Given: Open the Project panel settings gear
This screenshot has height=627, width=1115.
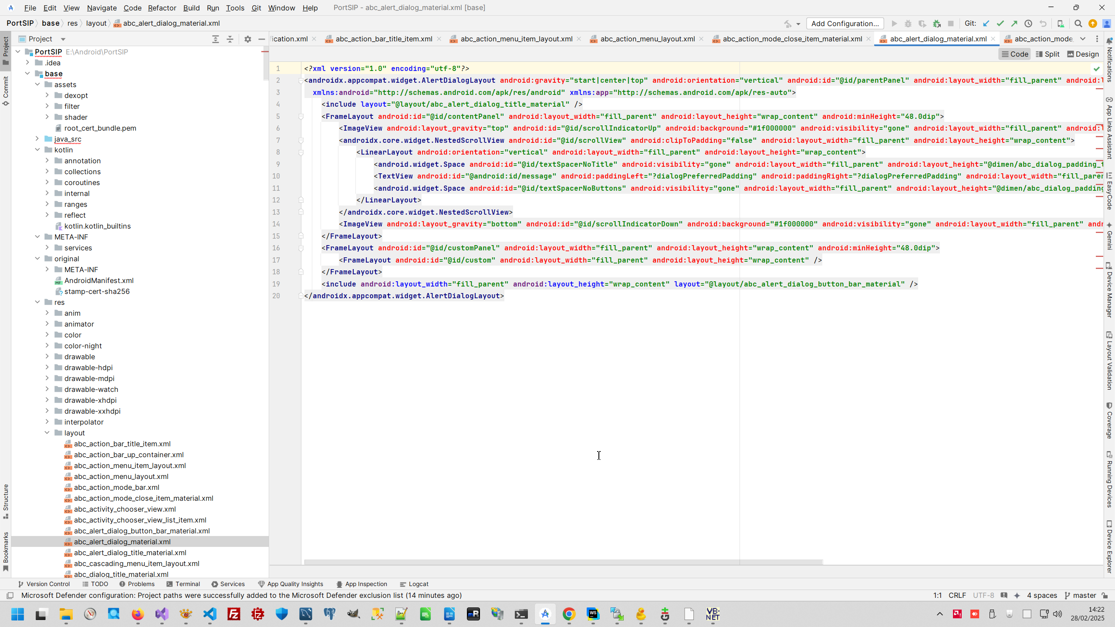Looking at the screenshot, I should click(248, 39).
